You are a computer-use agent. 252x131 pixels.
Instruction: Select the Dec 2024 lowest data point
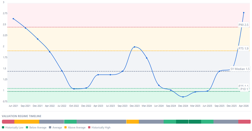point(183,97)
